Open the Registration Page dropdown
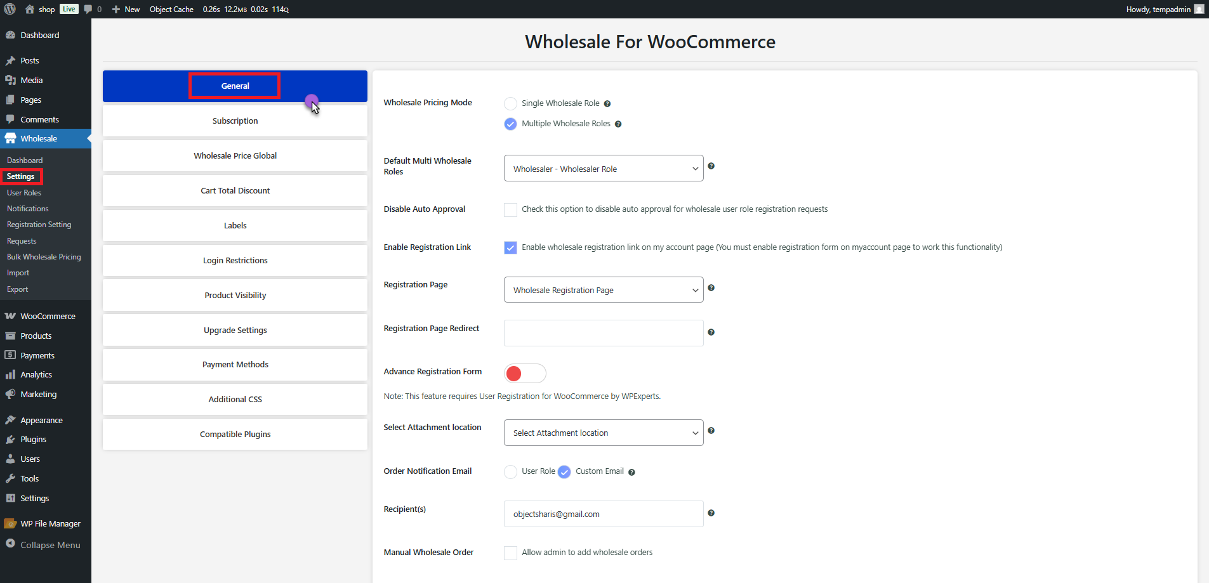 point(603,289)
